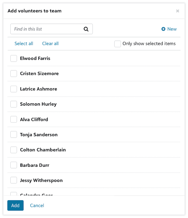Focus the Find in this list field
188x218 pixels.
point(47,29)
